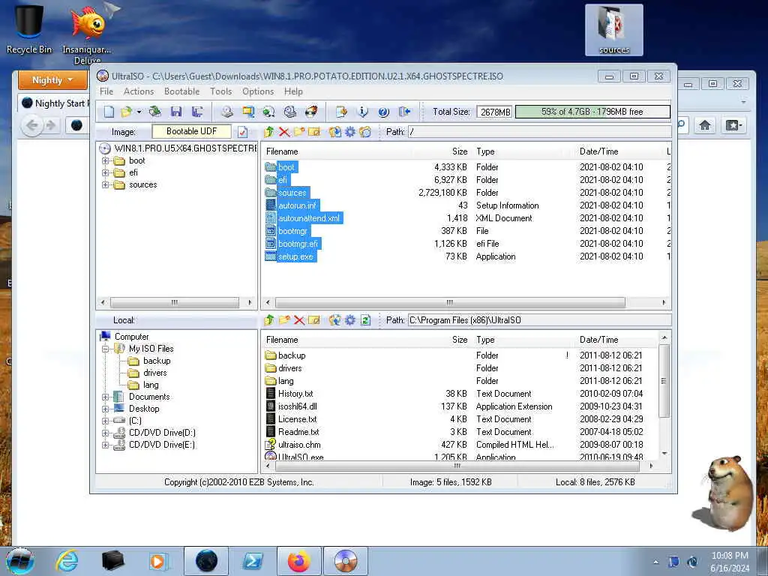The height and width of the screenshot is (576, 768).
Task: Click the Open CD/DVD green-arrow toolbar icon
Action: 154,112
